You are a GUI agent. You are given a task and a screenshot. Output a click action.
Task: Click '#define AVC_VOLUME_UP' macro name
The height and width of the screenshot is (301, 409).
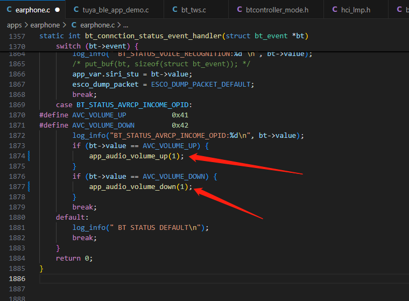(99, 115)
